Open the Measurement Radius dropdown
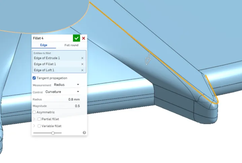The height and width of the screenshot is (163, 242). click(x=67, y=85)
